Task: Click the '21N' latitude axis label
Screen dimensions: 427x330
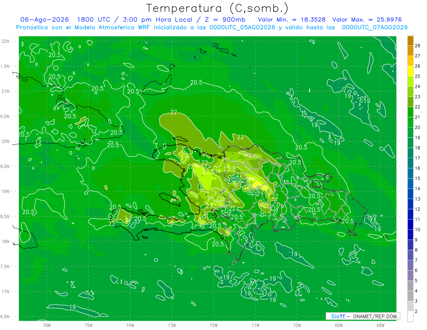Action: click(6, 91)
